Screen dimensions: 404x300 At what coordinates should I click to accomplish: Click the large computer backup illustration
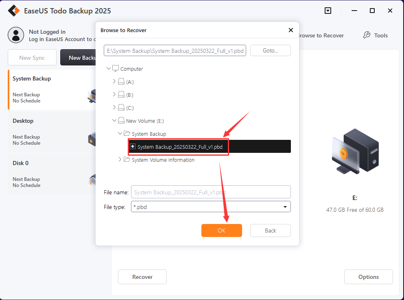pyautogui.click(x=355, y=151)
